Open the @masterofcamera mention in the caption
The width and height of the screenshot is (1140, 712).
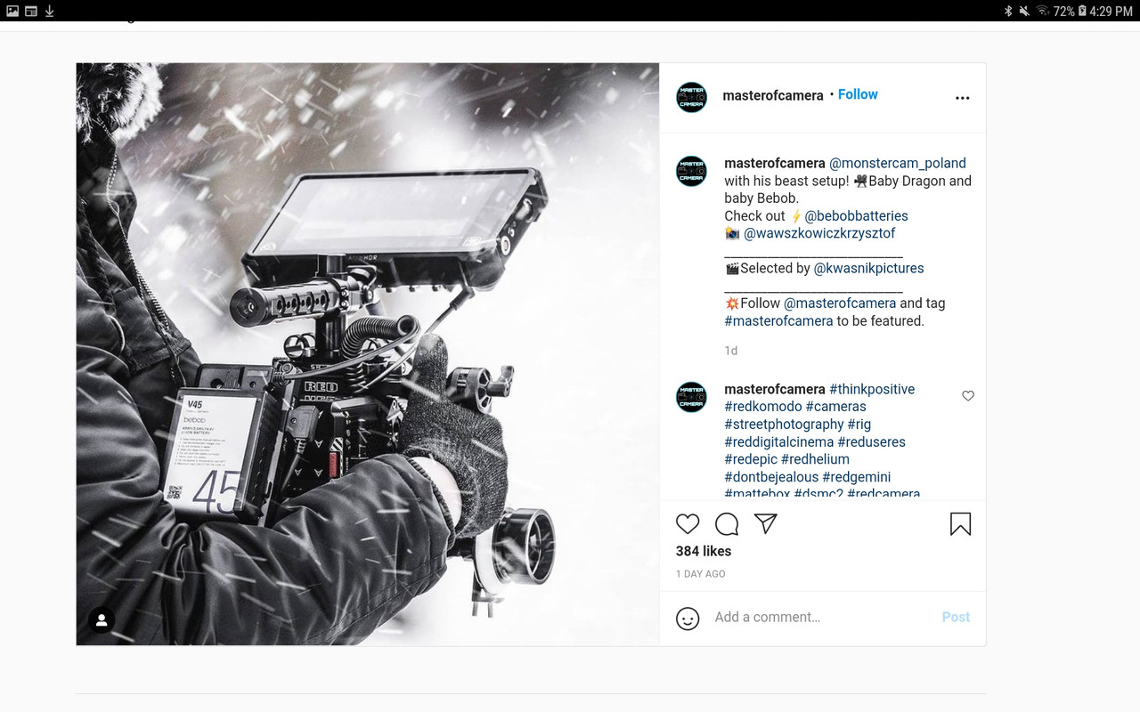[x=840, y=303]
